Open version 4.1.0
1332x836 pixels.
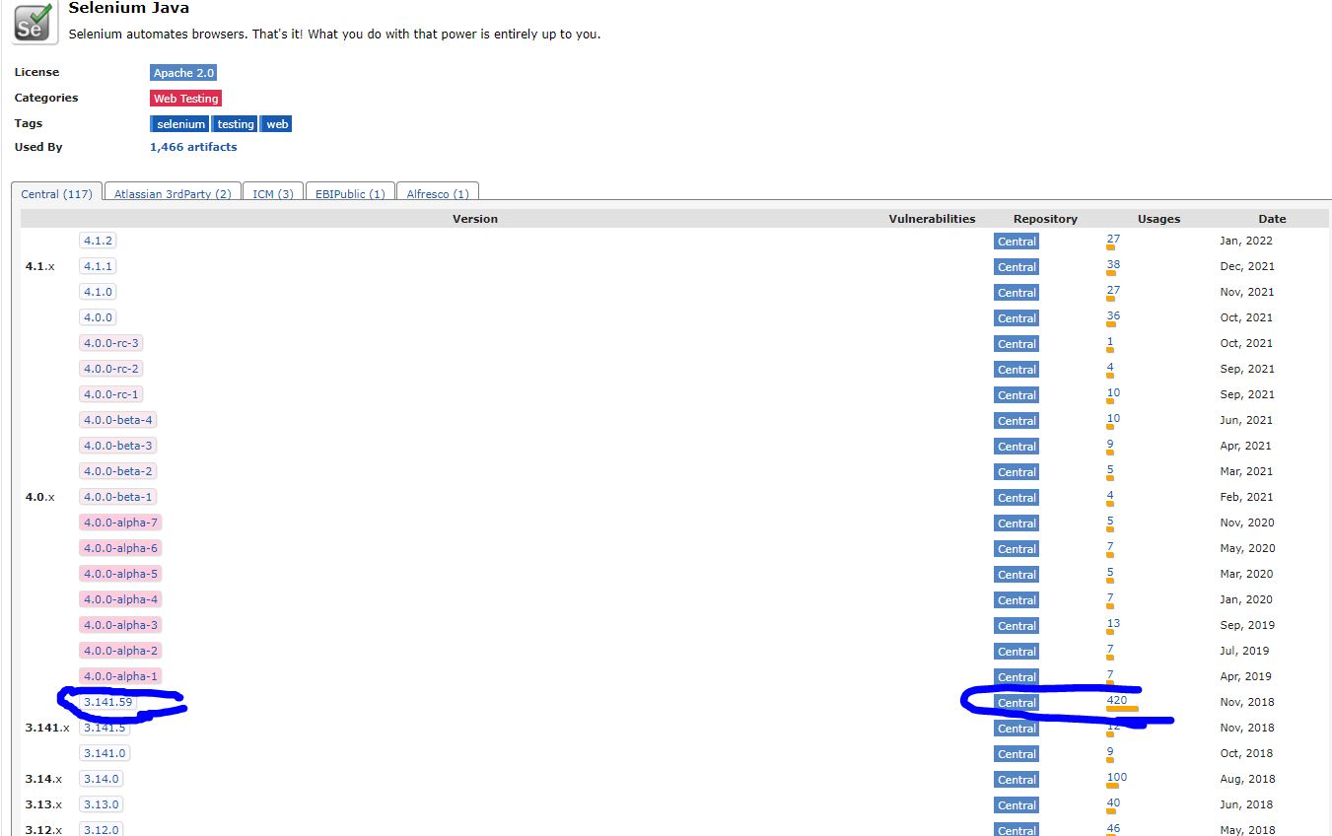coord(98,292)
